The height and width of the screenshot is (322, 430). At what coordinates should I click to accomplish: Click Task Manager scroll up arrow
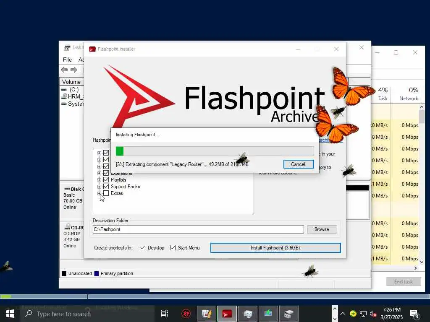coord(422,107)
